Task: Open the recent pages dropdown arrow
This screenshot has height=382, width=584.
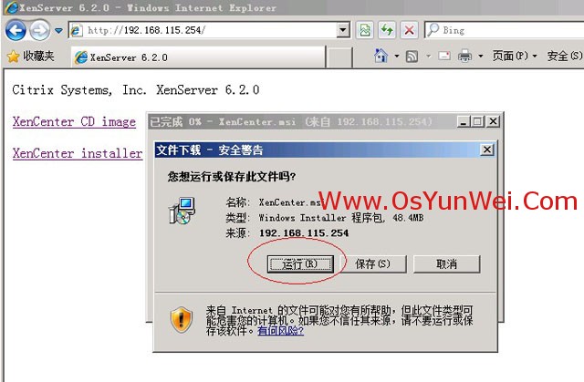Action: (x=58, y=30)
